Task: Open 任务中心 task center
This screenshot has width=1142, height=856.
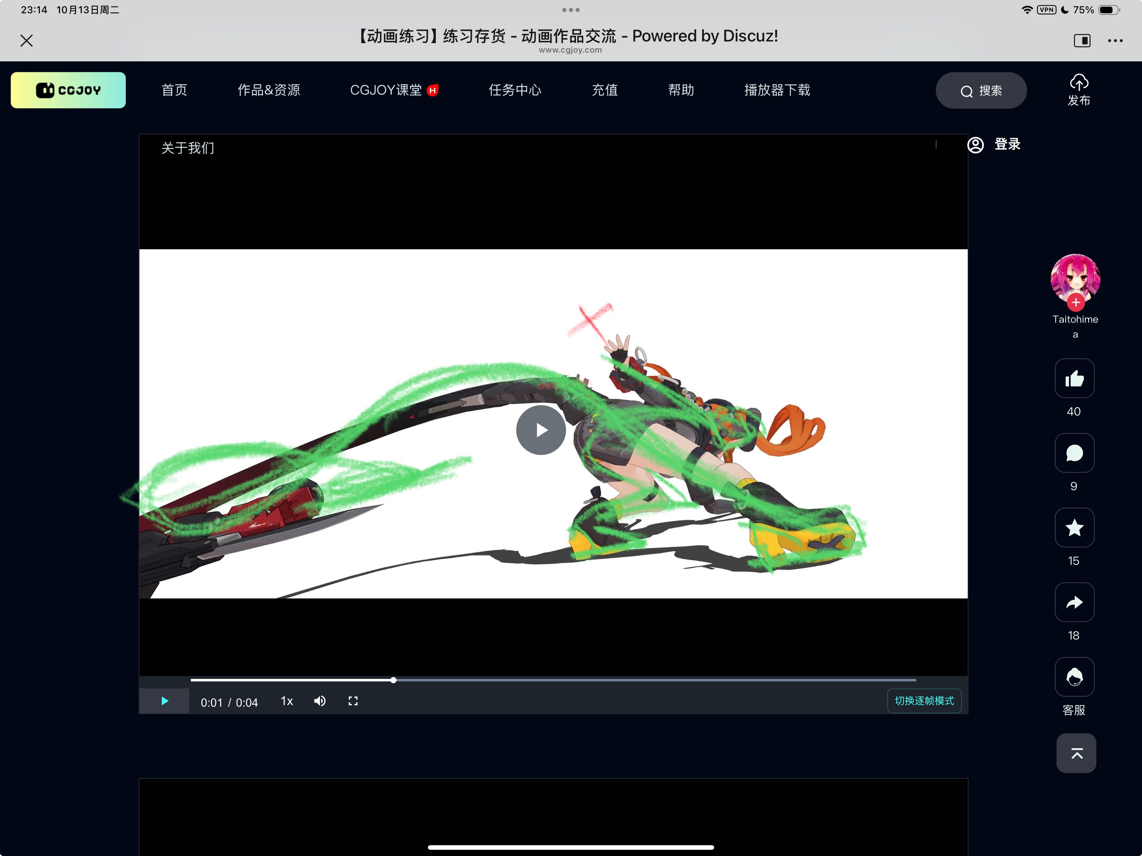Action: click(x=515, y=90)
